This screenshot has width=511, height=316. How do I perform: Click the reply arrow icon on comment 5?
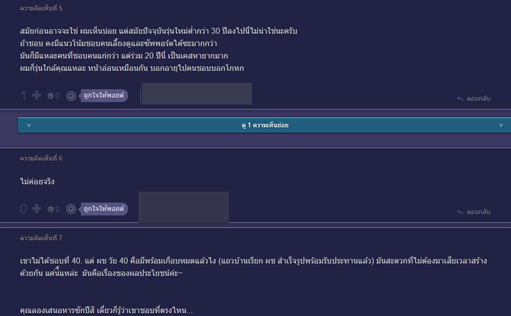(x=460, y=99)
